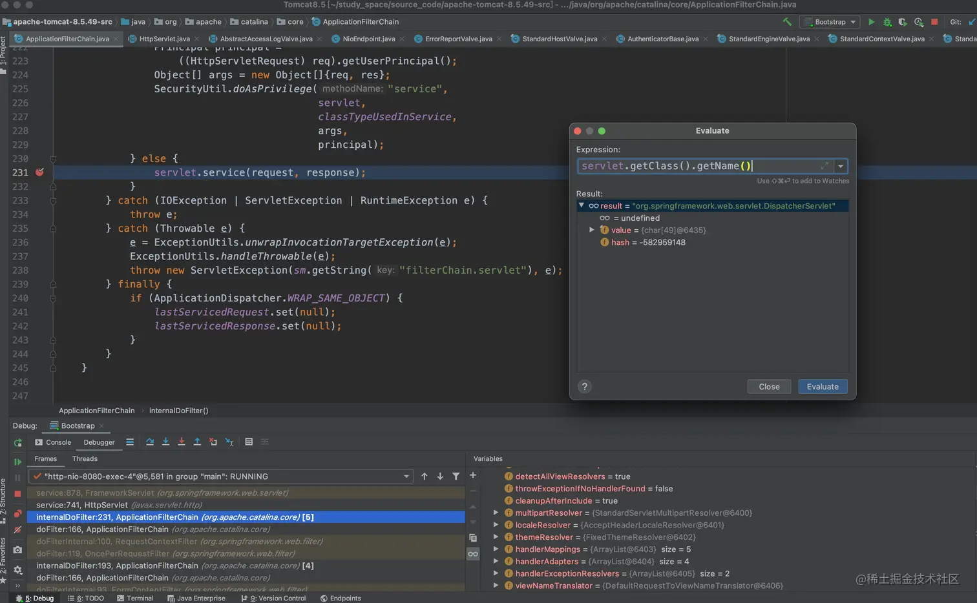Click the Evaluate button

(823, 387)
